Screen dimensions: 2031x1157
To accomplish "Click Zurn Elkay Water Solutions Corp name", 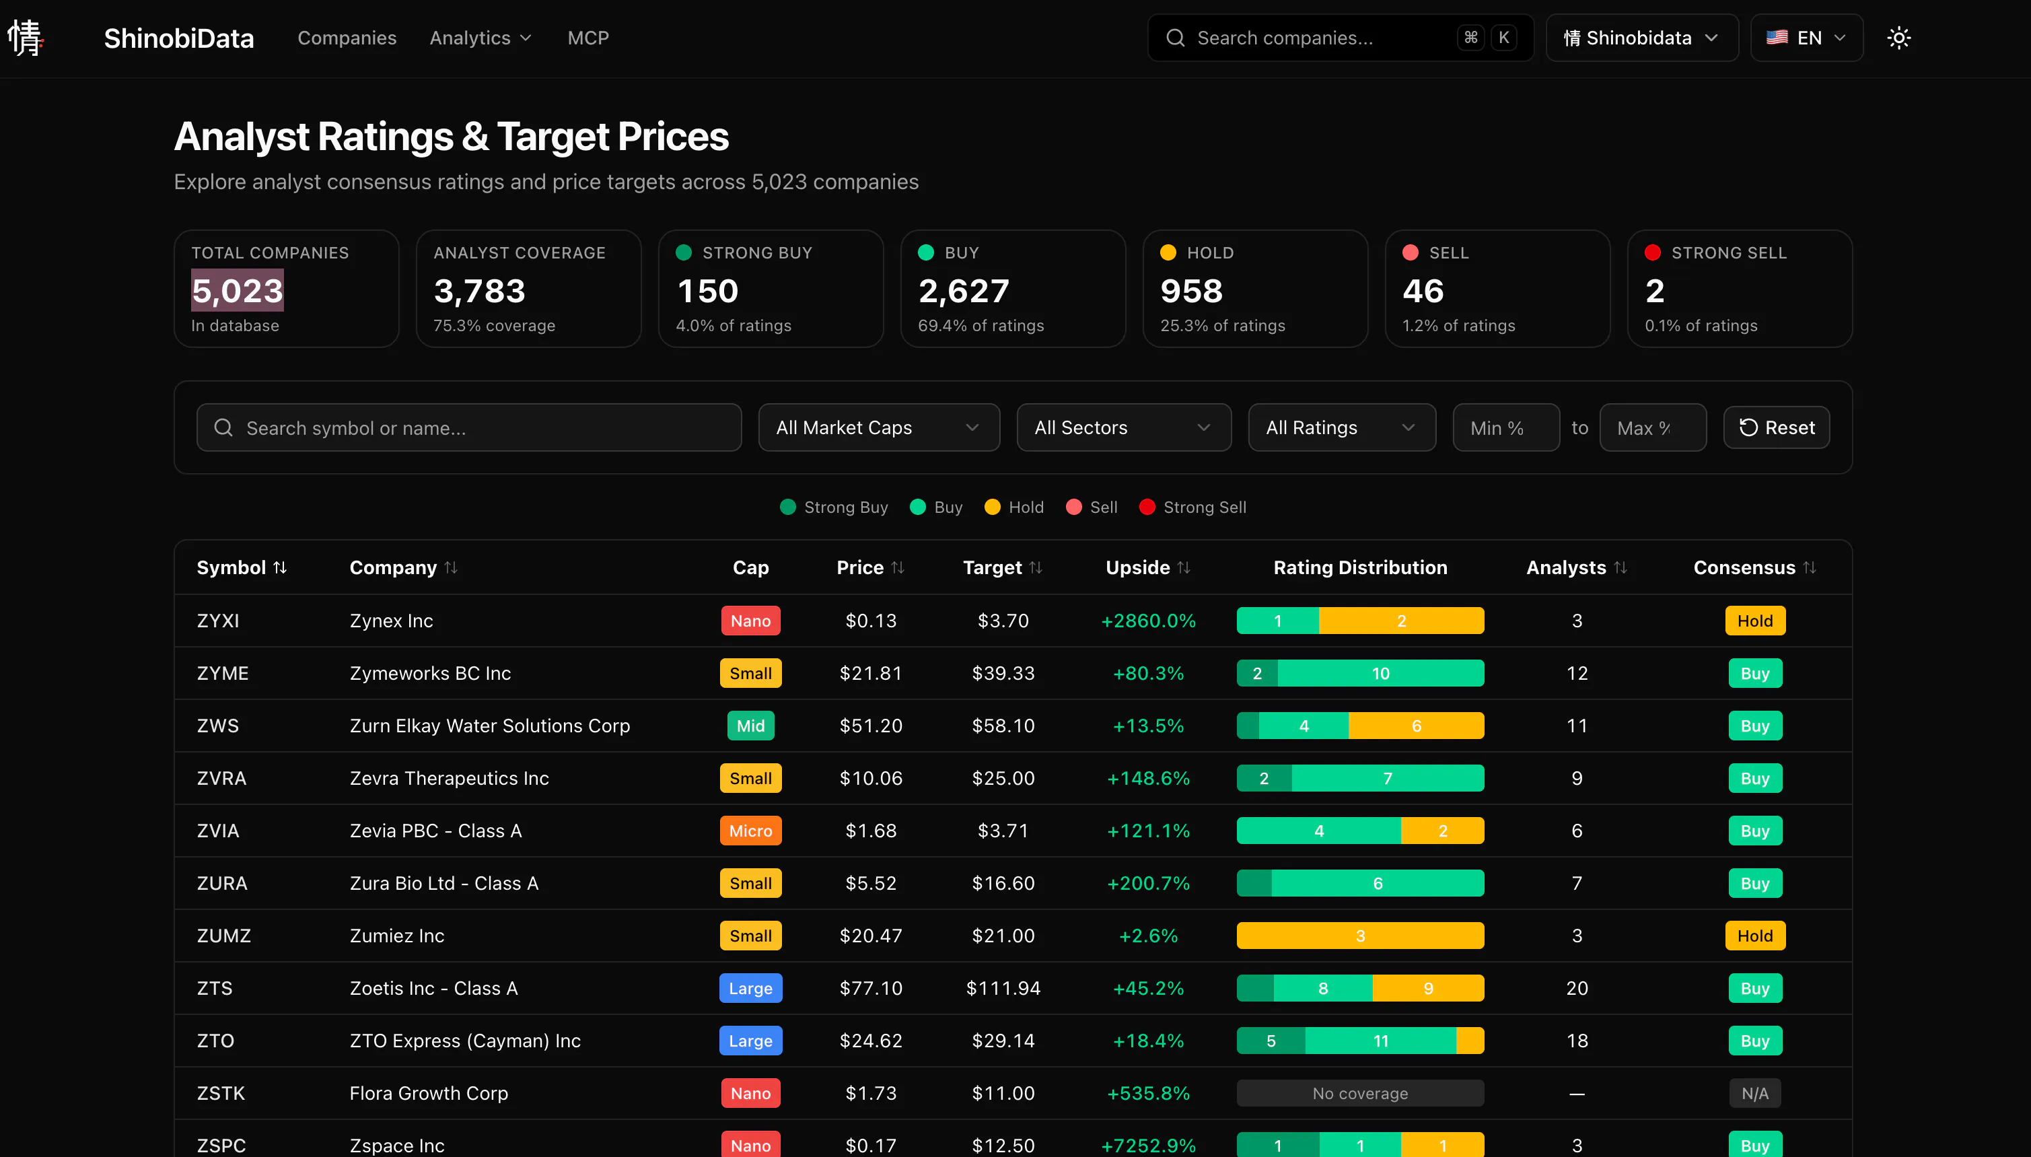I will tap(489, 726).
